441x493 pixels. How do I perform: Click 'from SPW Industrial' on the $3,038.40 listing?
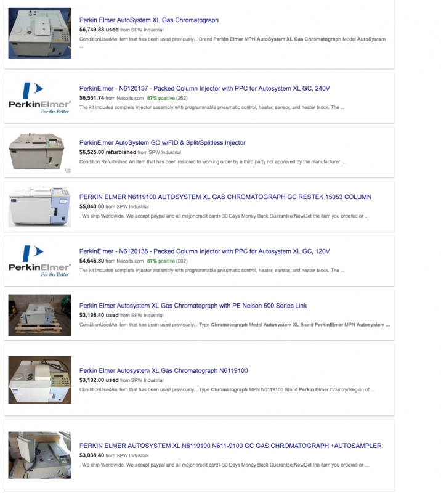tap(127, 455)
